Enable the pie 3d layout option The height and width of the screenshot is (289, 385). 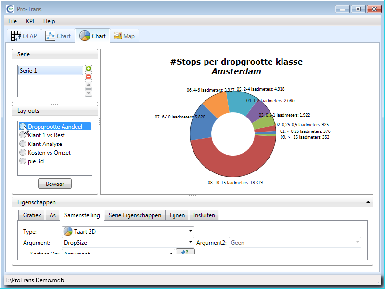(x=23, y=161)
